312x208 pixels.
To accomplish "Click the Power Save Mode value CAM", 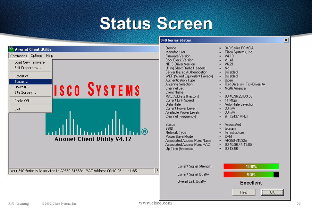I will pyautogui.click(x=228, y=136).
